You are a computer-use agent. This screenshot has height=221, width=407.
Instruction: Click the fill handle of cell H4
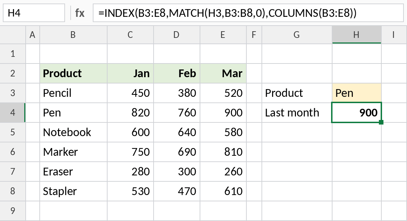click(x=381, y=122)
